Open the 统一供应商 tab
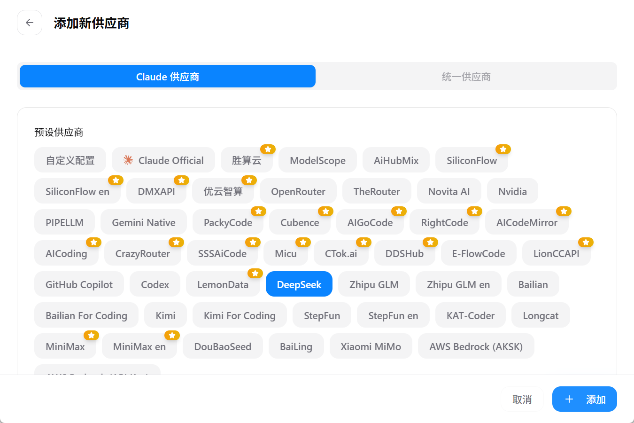Screen dimensions: 634x423 (x=466, y=76)
